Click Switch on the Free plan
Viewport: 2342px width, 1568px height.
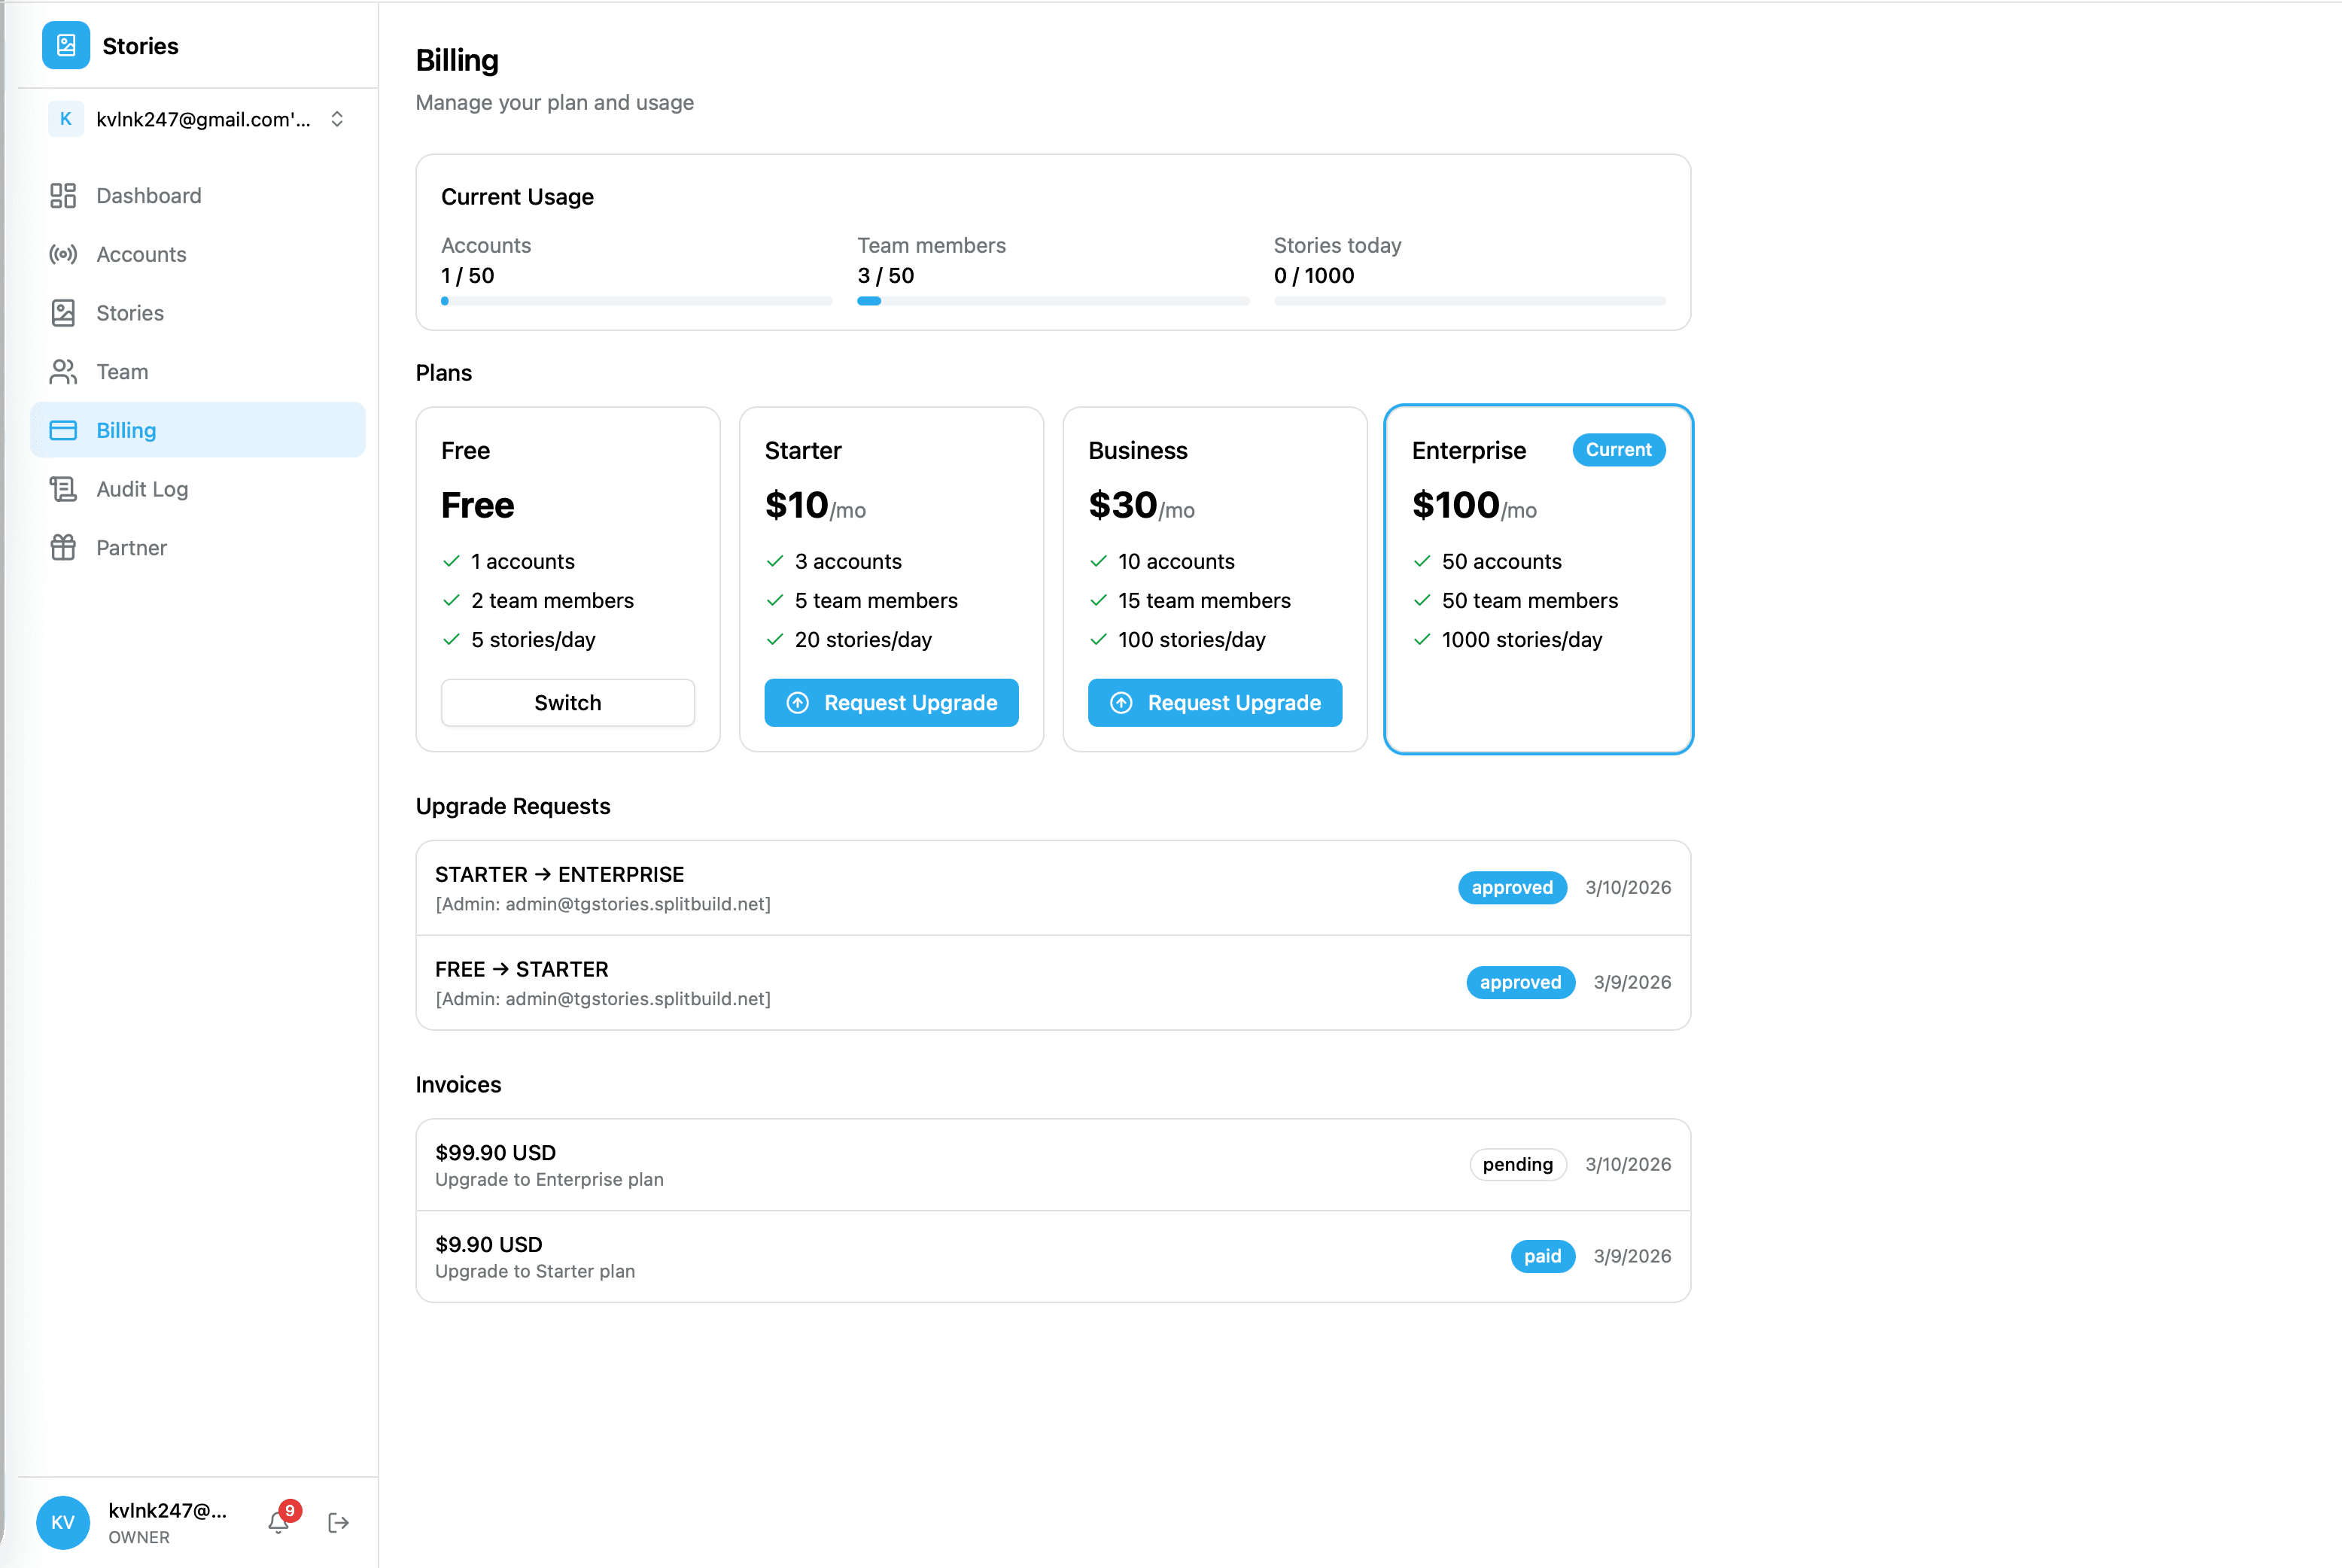click(x=567, y=702)
